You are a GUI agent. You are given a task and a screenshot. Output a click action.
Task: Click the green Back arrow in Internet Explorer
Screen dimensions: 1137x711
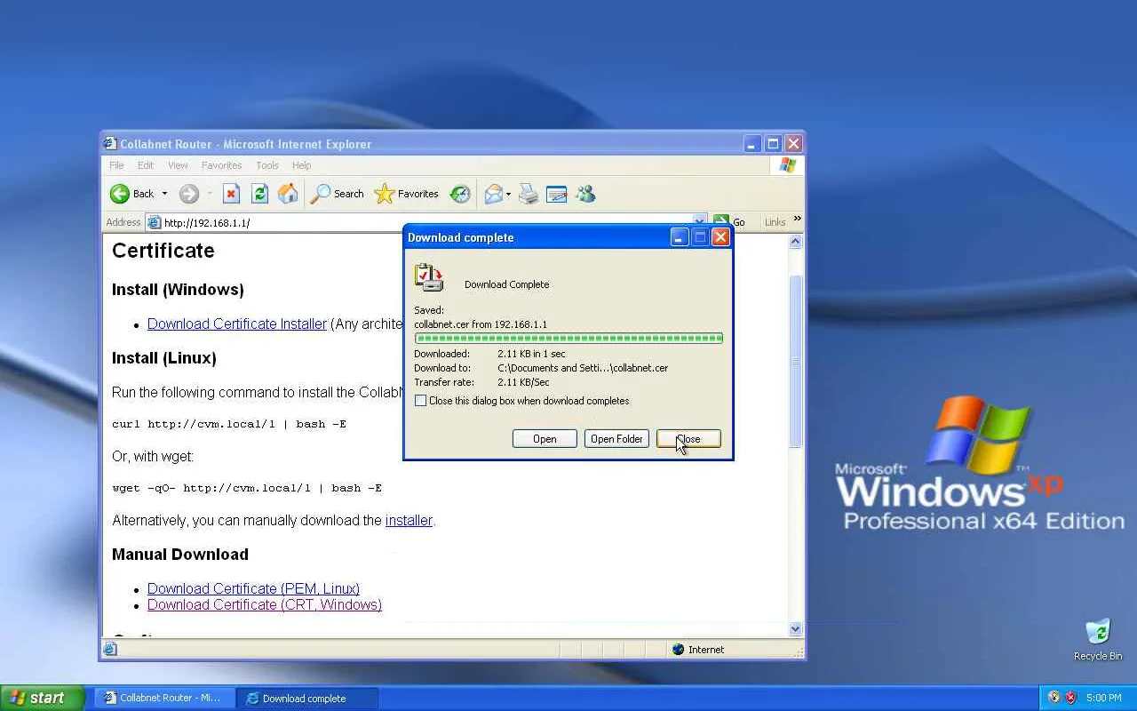(120, 194)
